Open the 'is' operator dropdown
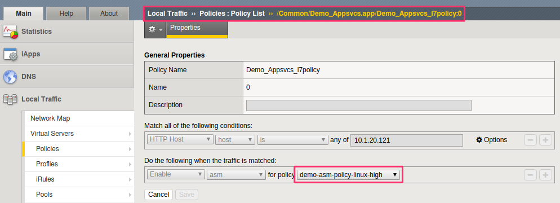This screenshot has width=560, height=203. point(293,139)
